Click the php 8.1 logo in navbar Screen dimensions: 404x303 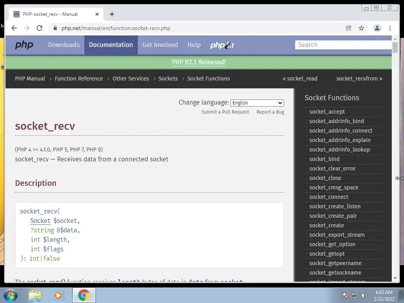pos(222,45)
